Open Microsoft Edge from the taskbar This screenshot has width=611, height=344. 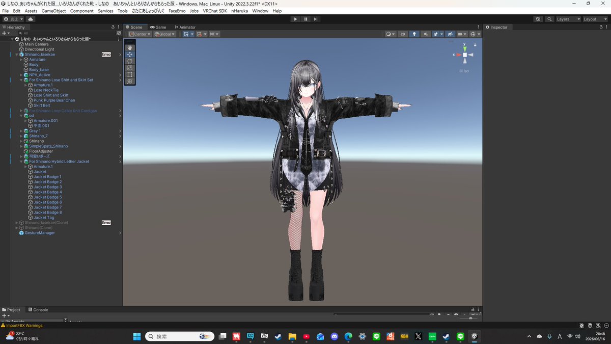point(348,336)
